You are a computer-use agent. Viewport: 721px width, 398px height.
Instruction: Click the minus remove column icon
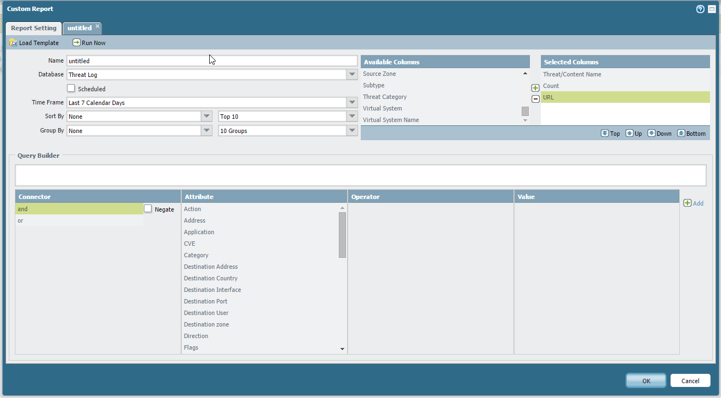point(535,99)
